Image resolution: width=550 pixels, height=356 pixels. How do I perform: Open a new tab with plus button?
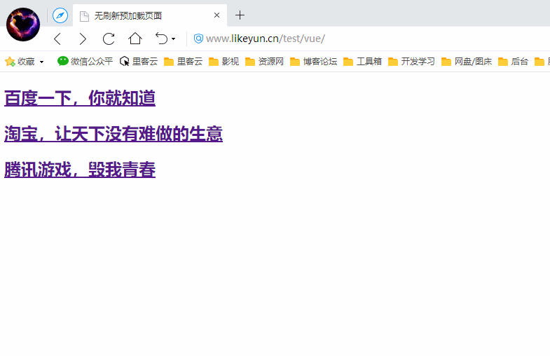240,15
